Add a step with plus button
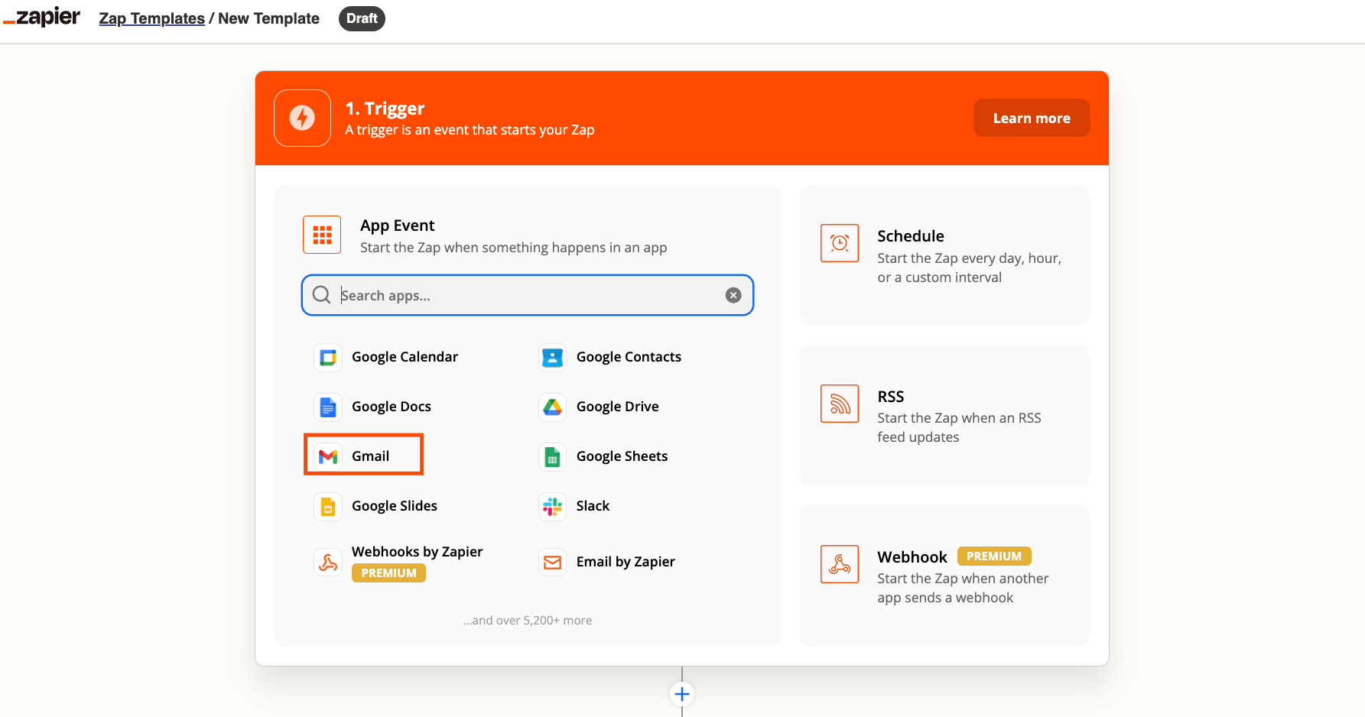Image resolution: width=1365 pixels, height=717 pixels. (x=682, y=694)
